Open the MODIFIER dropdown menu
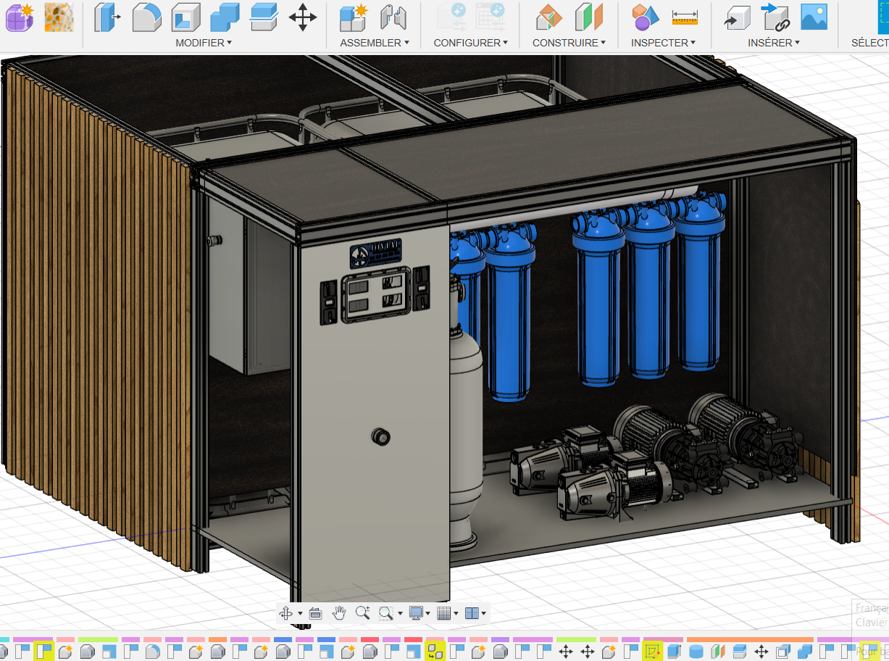Screen dimensions: 889x661 (x=204, y=43)
